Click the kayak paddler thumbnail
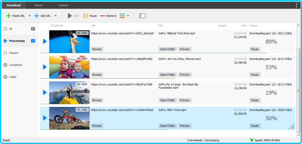The height and width of the screenshot is (144, 302). click(69, 93)
